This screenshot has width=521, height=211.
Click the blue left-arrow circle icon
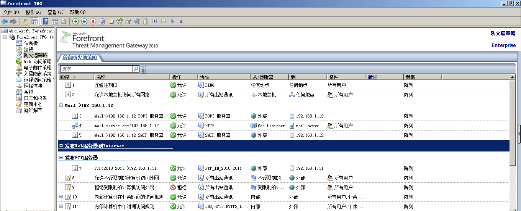click(x=84, y=21)
